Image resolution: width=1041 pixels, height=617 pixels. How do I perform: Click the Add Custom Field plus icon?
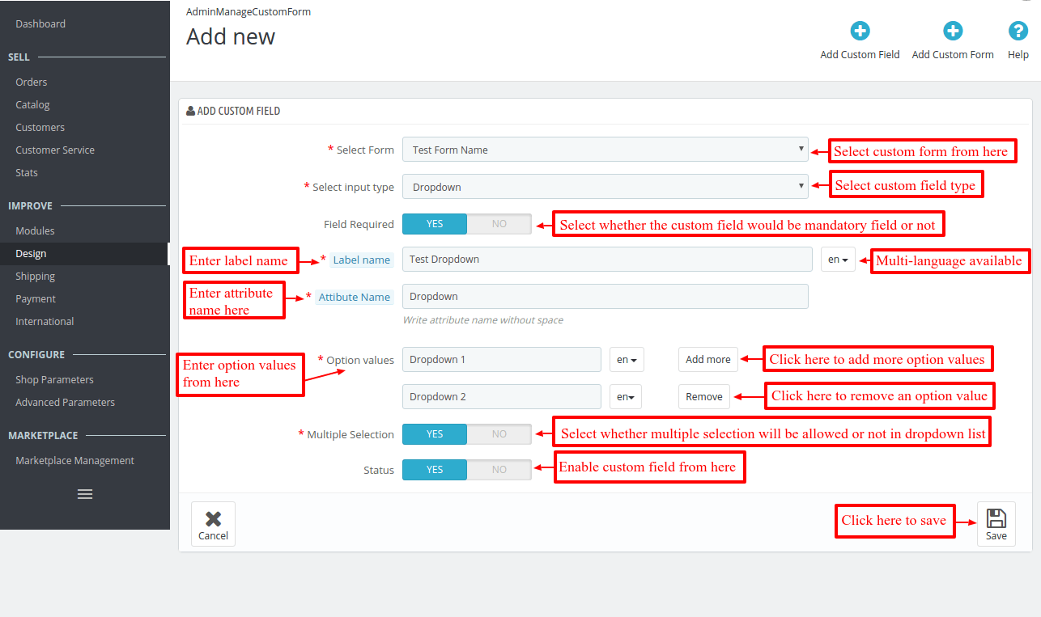pos(860,29)
